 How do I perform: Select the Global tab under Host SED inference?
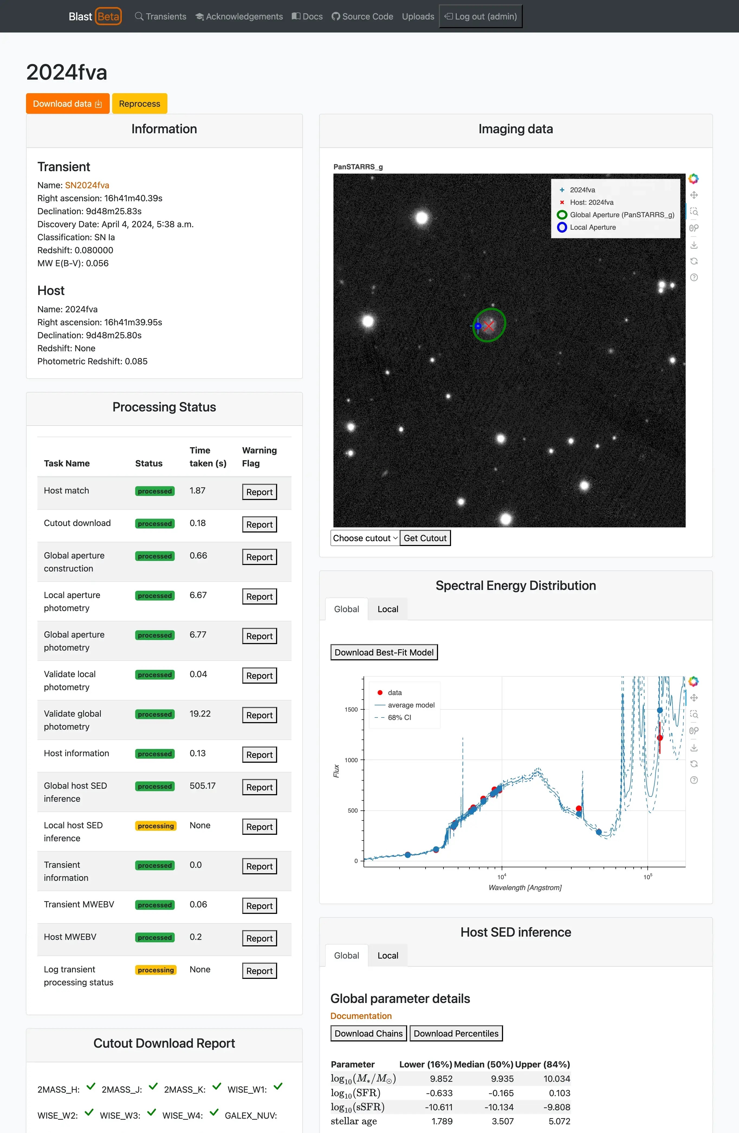[346, 955]
